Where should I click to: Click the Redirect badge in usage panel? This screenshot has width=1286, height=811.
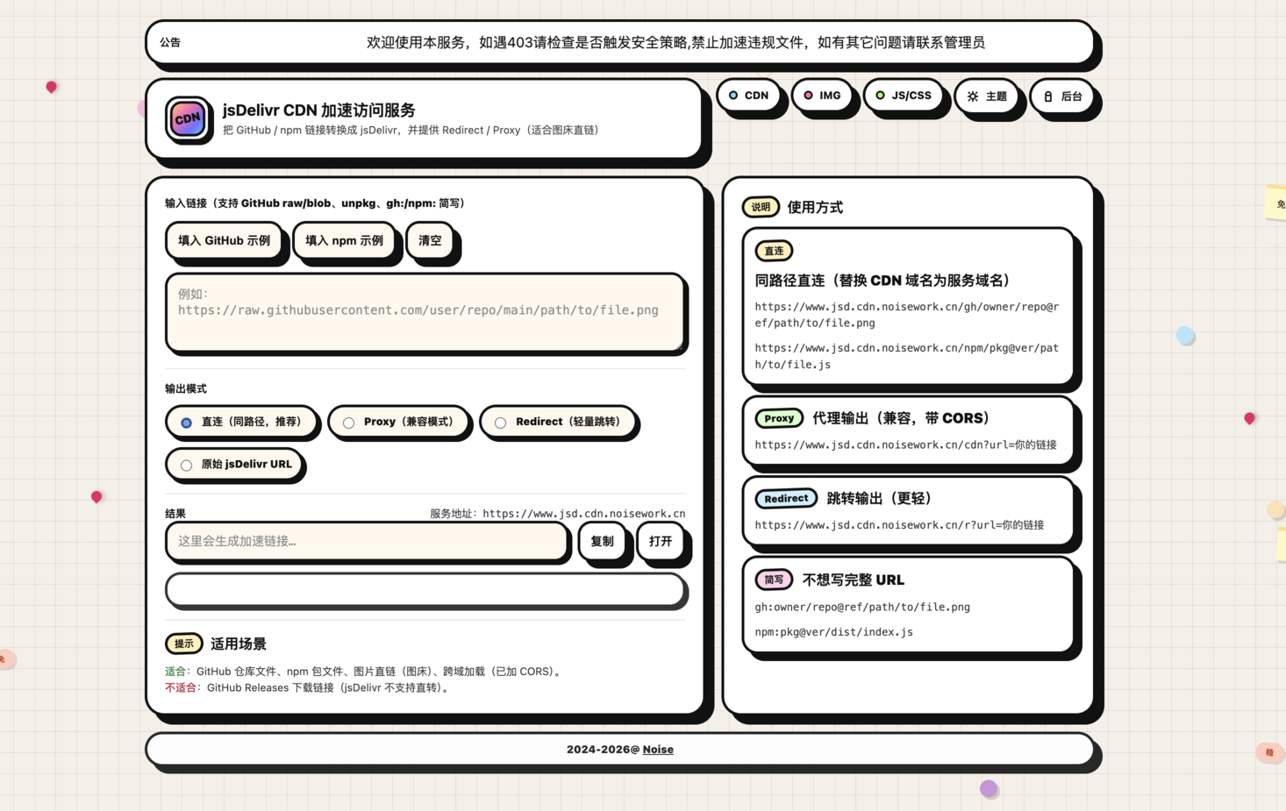[x=786, y=498]
